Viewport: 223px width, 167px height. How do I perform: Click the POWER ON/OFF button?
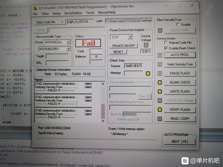pyautogui.click(x=123, y=46)
